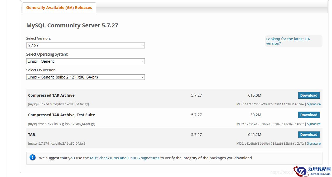Switch to Generally Available (GA) Releases tab
The height and width of the screenshot is (177, 332).
pos(59,8)
